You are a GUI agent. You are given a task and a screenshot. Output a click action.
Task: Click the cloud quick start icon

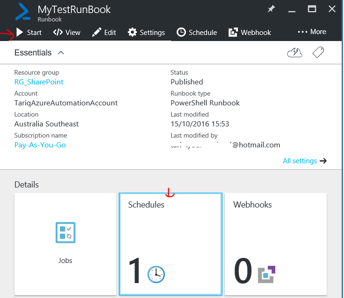click(x=294, y=53)
